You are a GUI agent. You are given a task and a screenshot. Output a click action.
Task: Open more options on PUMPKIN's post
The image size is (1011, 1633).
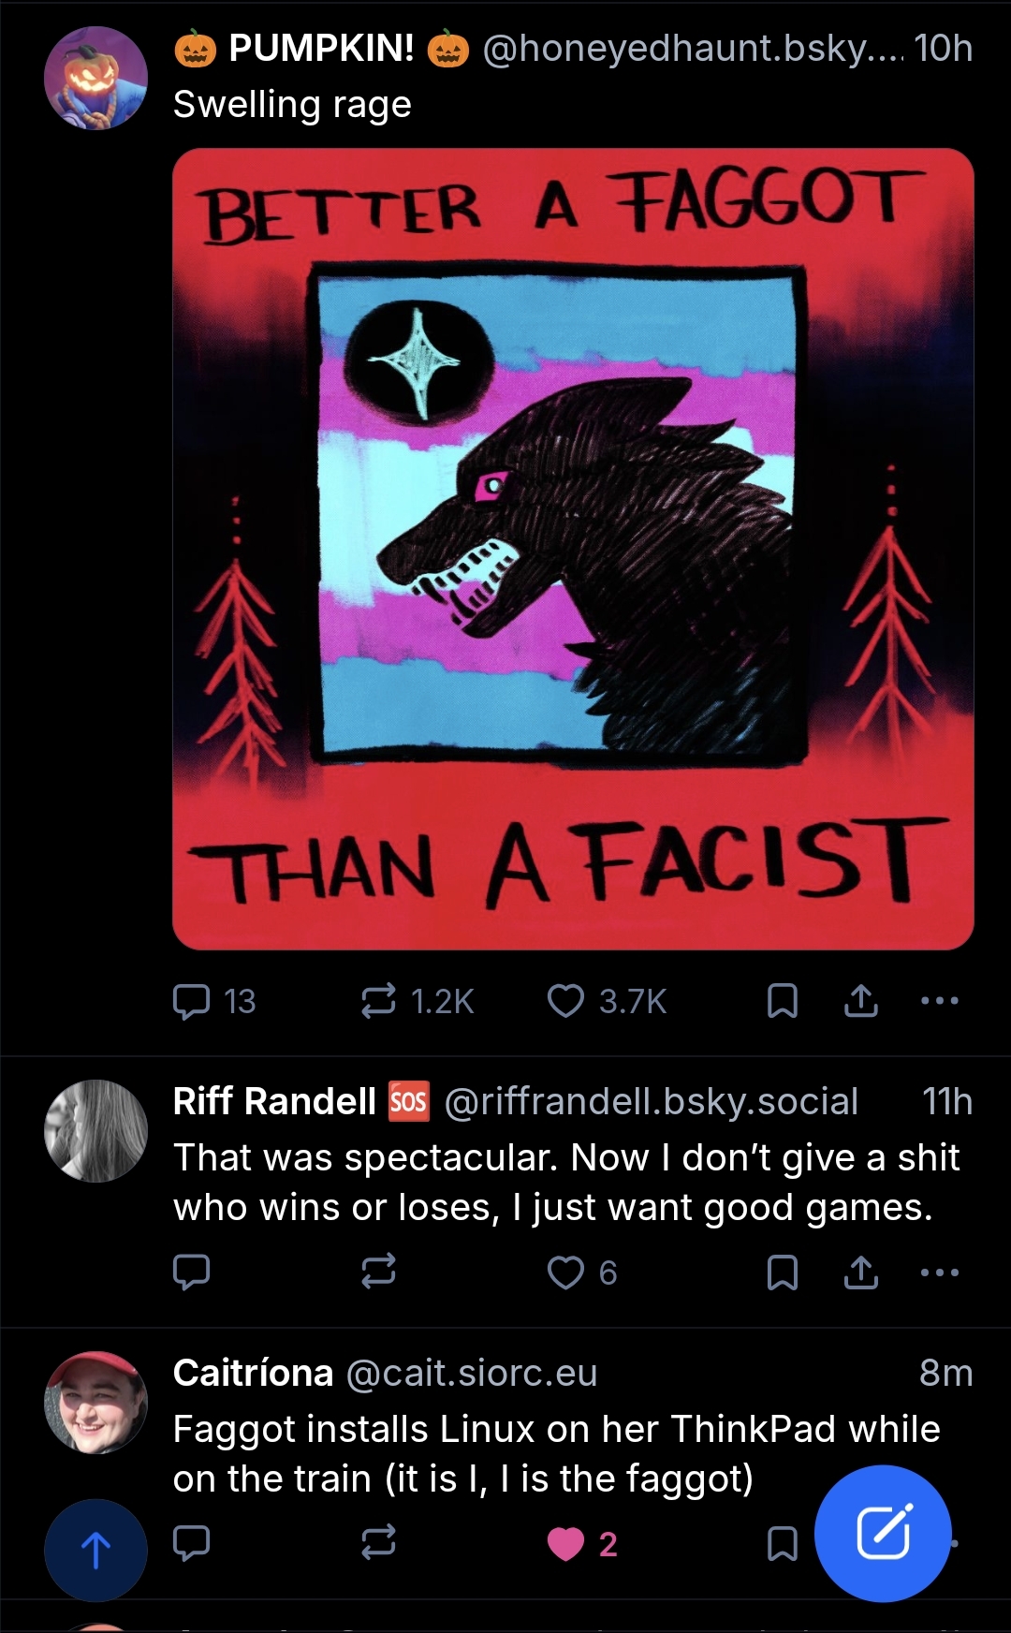pyautogui.click(x=940, y=1001)
